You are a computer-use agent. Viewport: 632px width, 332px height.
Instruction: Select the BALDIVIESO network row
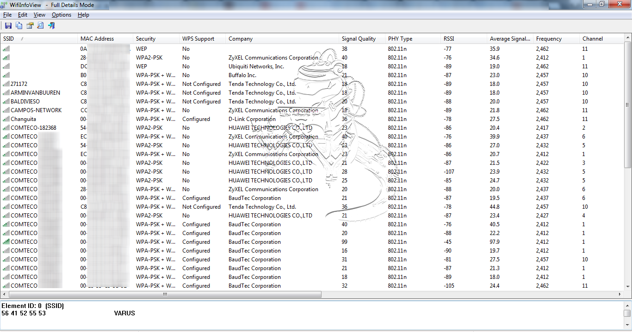click(312, 102)
